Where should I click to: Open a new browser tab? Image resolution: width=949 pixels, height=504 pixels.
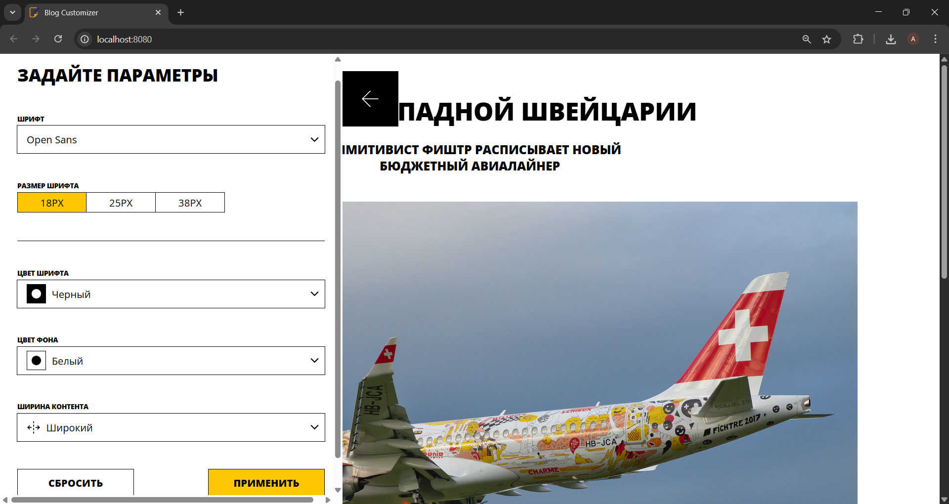pyautogui.click(x=181, y=12)
